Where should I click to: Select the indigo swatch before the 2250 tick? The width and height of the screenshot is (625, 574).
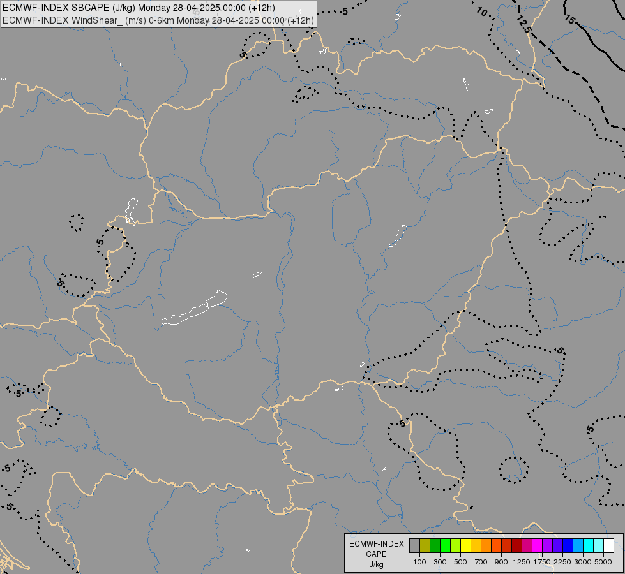click(x=557, y=546)
